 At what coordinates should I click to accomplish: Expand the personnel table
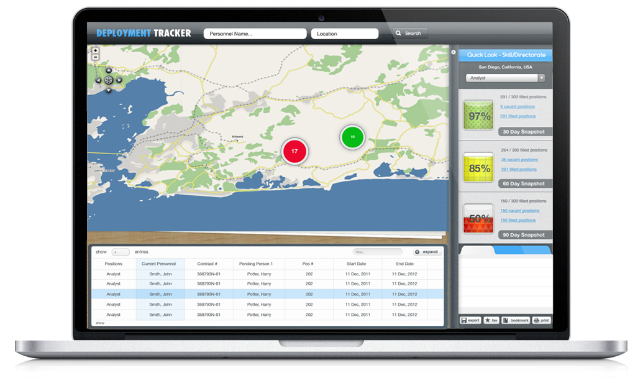[x=427, y=252]
